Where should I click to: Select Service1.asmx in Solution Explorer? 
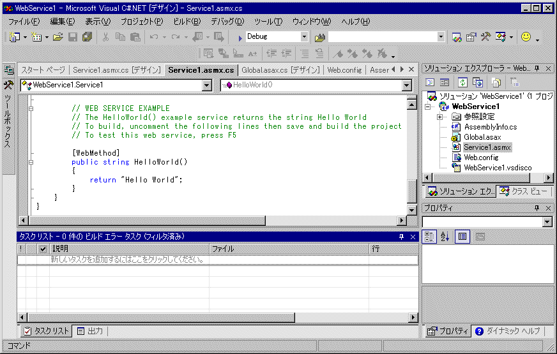[x=487, y=147]
